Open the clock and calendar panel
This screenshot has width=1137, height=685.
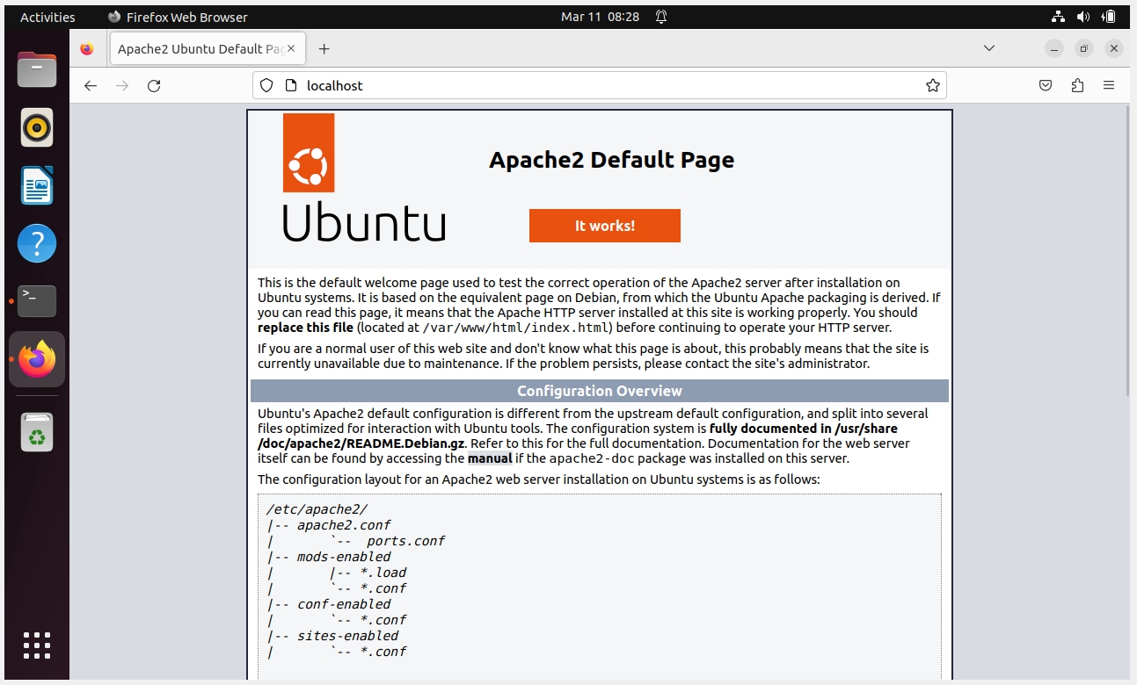600,17
